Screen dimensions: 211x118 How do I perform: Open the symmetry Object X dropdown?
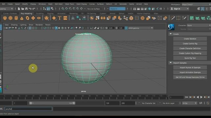click(117, 9)
